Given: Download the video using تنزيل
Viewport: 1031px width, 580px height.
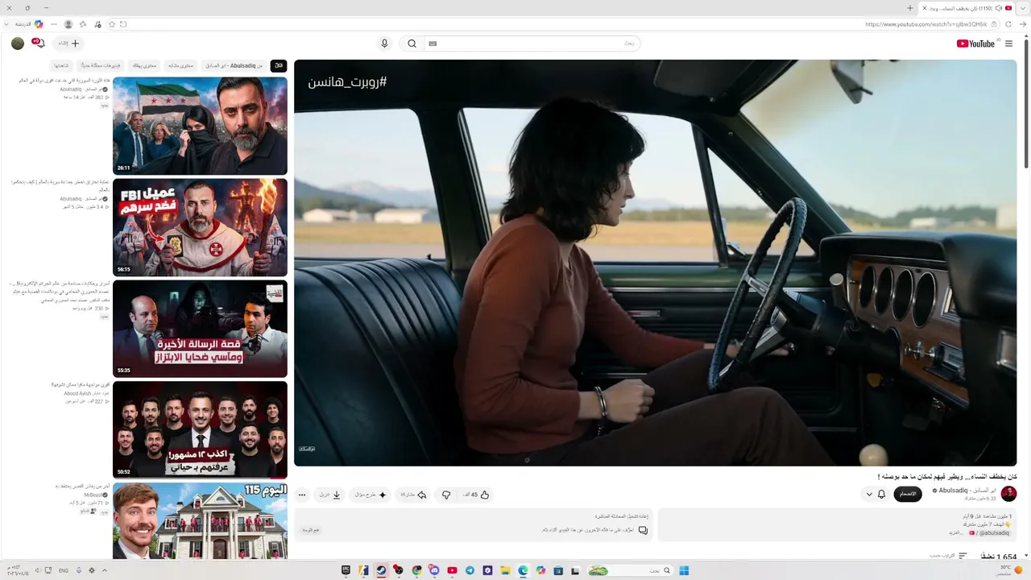Looking at the screenshot, I should [x=330, y=495].
